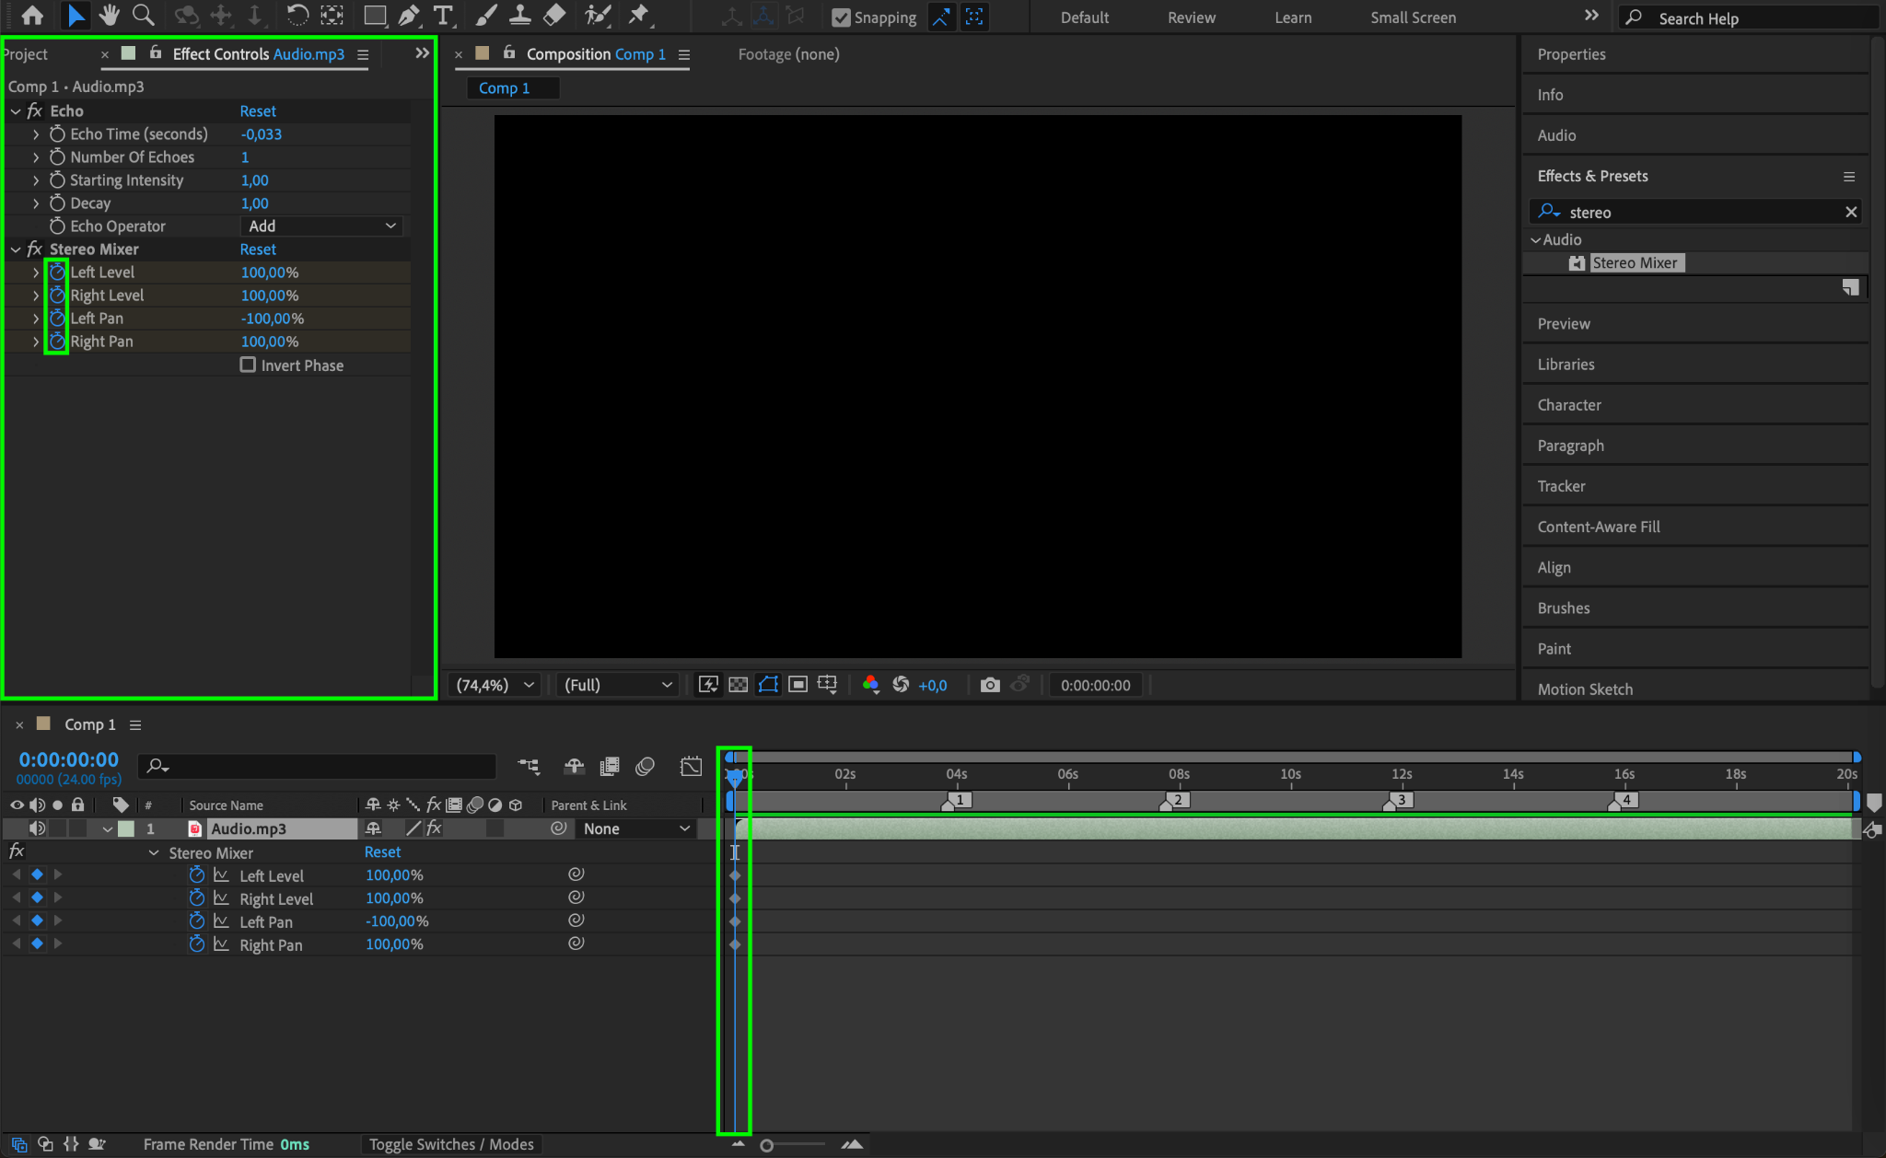The image size is (1886, 1158).
Task: Select the Zoom magnifier tool
Action: (143, 16)
